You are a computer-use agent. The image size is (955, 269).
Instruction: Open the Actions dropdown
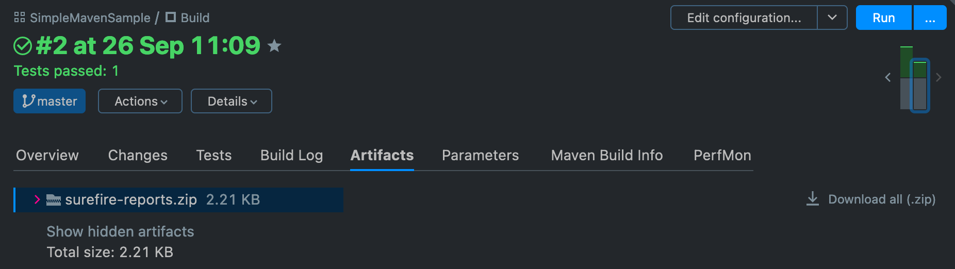tap(140, 101)
